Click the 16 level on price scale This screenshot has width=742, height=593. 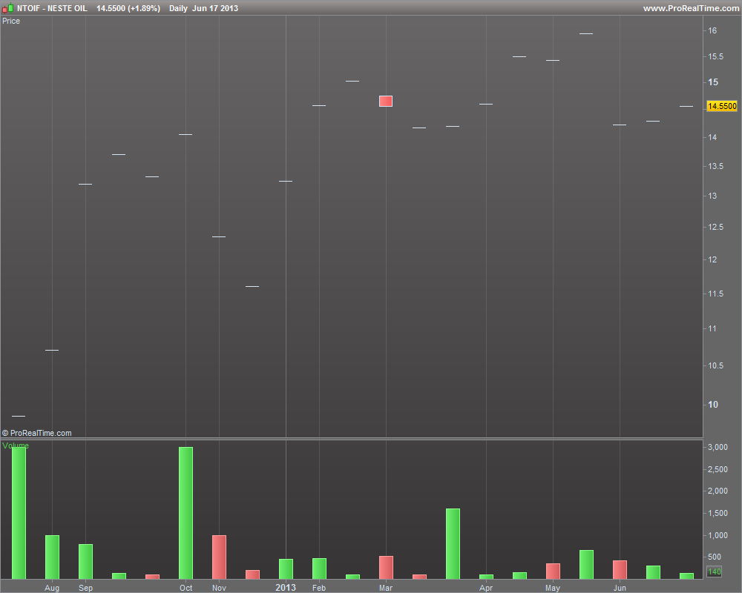(x=712, y=30)
